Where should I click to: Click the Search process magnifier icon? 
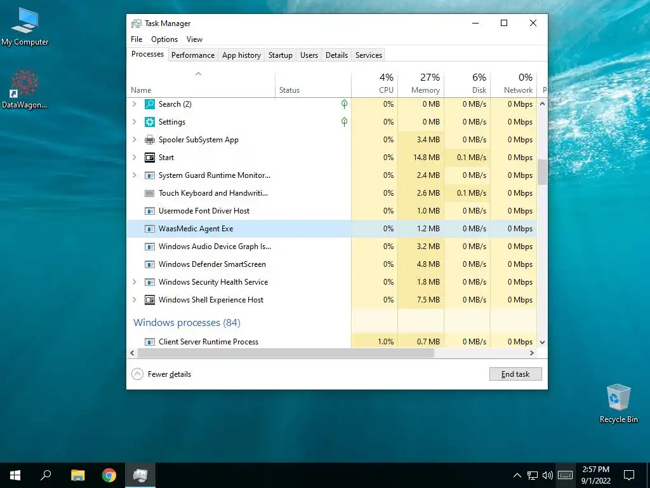pos(149,104)
